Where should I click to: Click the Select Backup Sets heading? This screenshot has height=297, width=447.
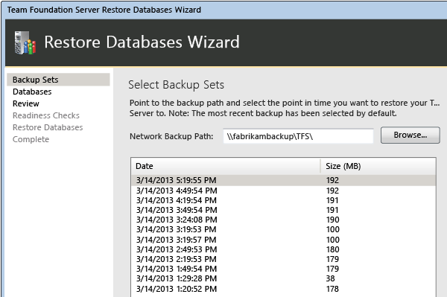click(176, 85)
